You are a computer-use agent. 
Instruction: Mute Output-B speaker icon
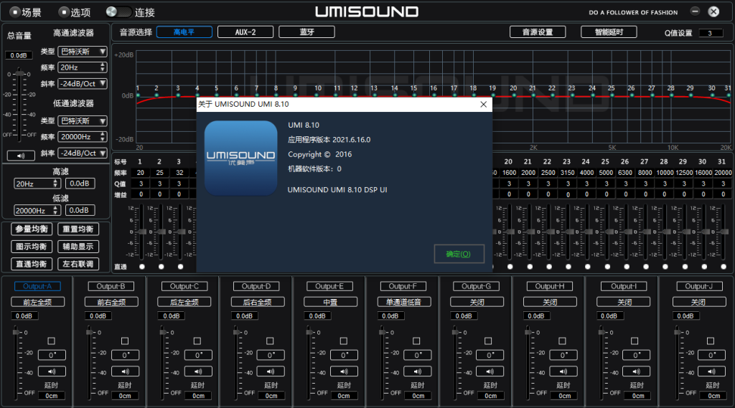point(125,371)
